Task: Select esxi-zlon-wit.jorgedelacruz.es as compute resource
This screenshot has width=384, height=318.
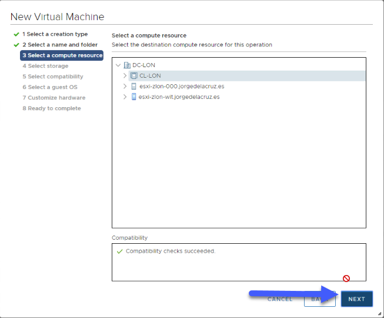Action: pyautogui.click(x=179, y=97)
